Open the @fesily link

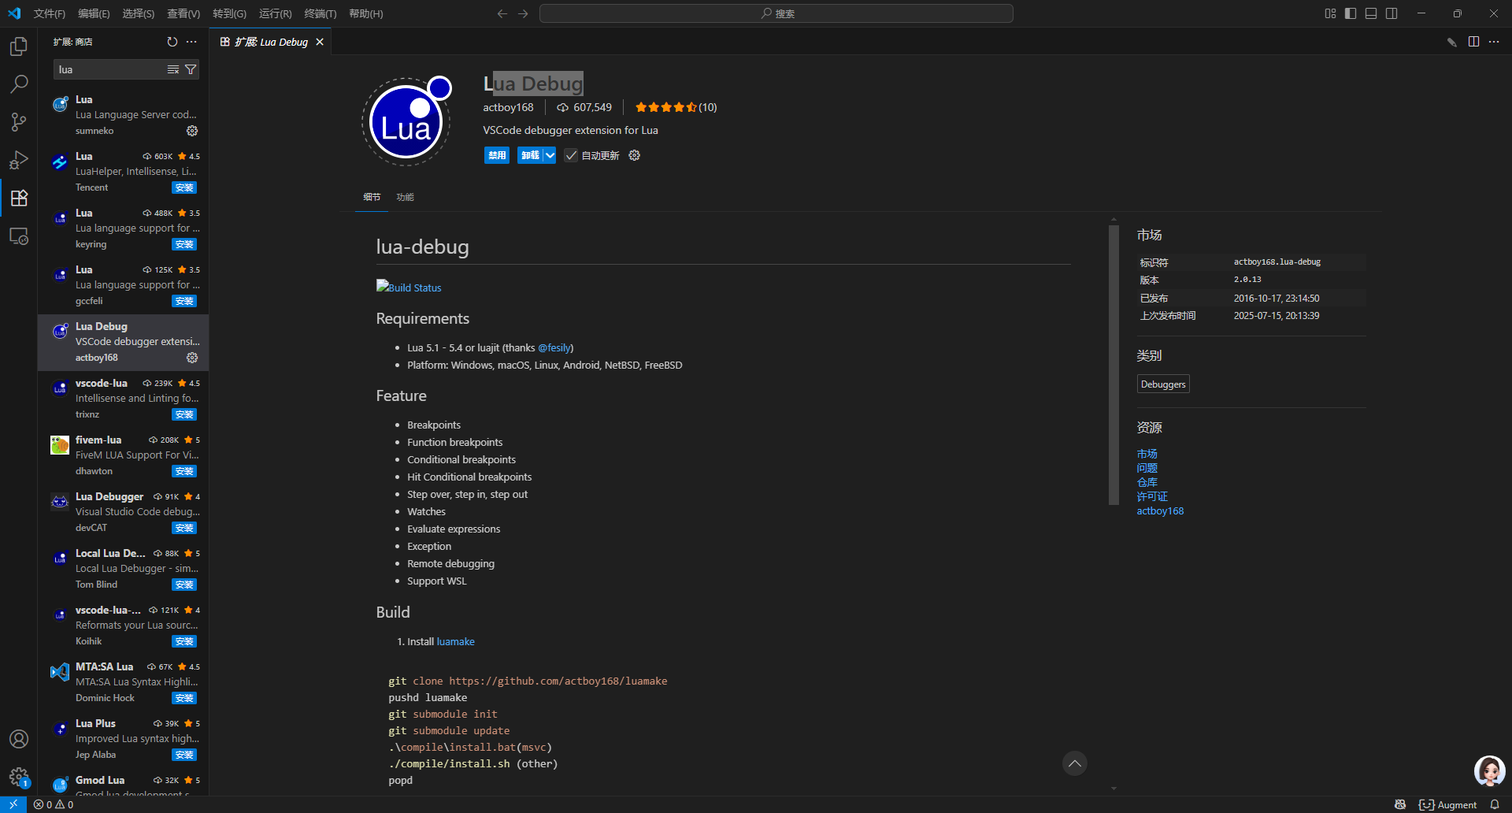554,348
